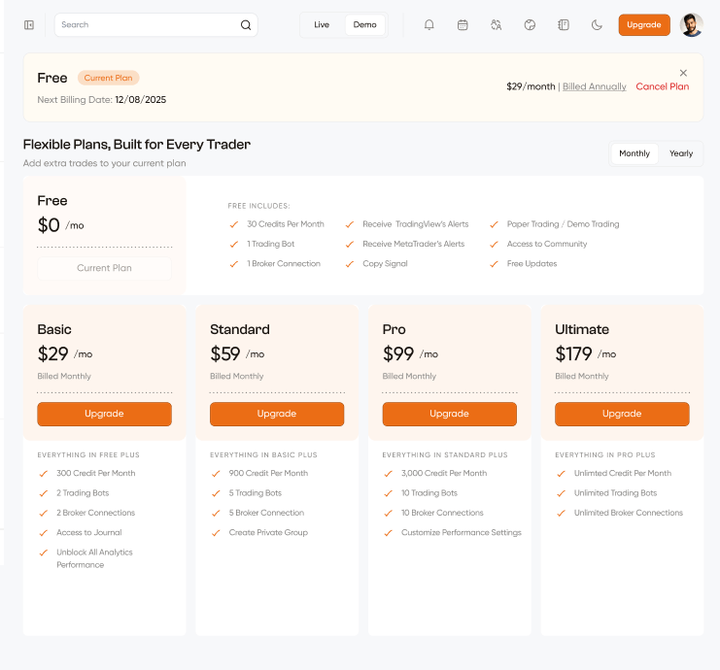Click '5 Trading Bots' feature text
The image size is (720, 670).
(x=256, y=493)
